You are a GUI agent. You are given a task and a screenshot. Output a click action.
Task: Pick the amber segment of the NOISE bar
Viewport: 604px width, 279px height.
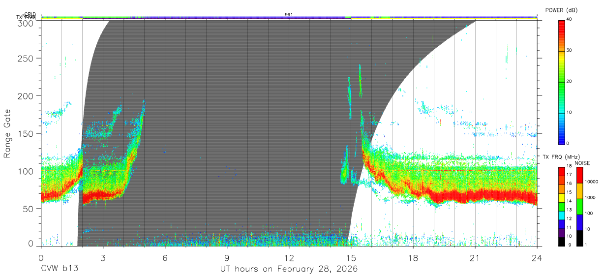580,191
